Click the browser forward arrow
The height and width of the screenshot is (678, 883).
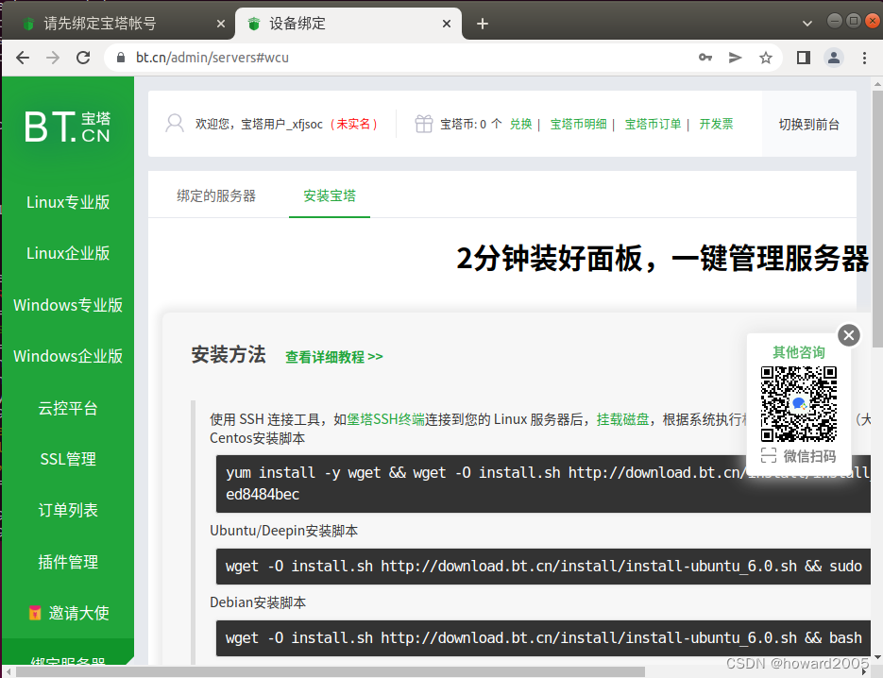pyautogui.click(x=53, y=58)
